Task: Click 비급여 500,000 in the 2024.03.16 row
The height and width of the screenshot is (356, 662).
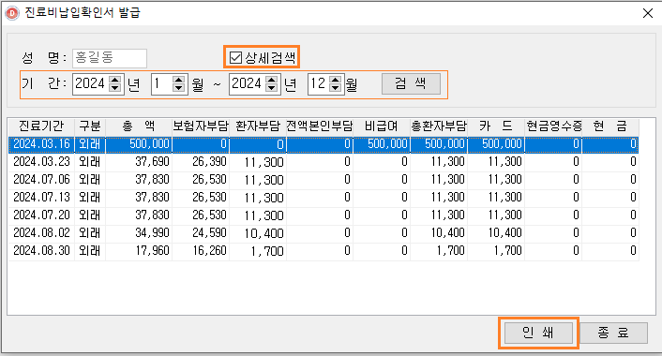Action: [x=387, y=144]
